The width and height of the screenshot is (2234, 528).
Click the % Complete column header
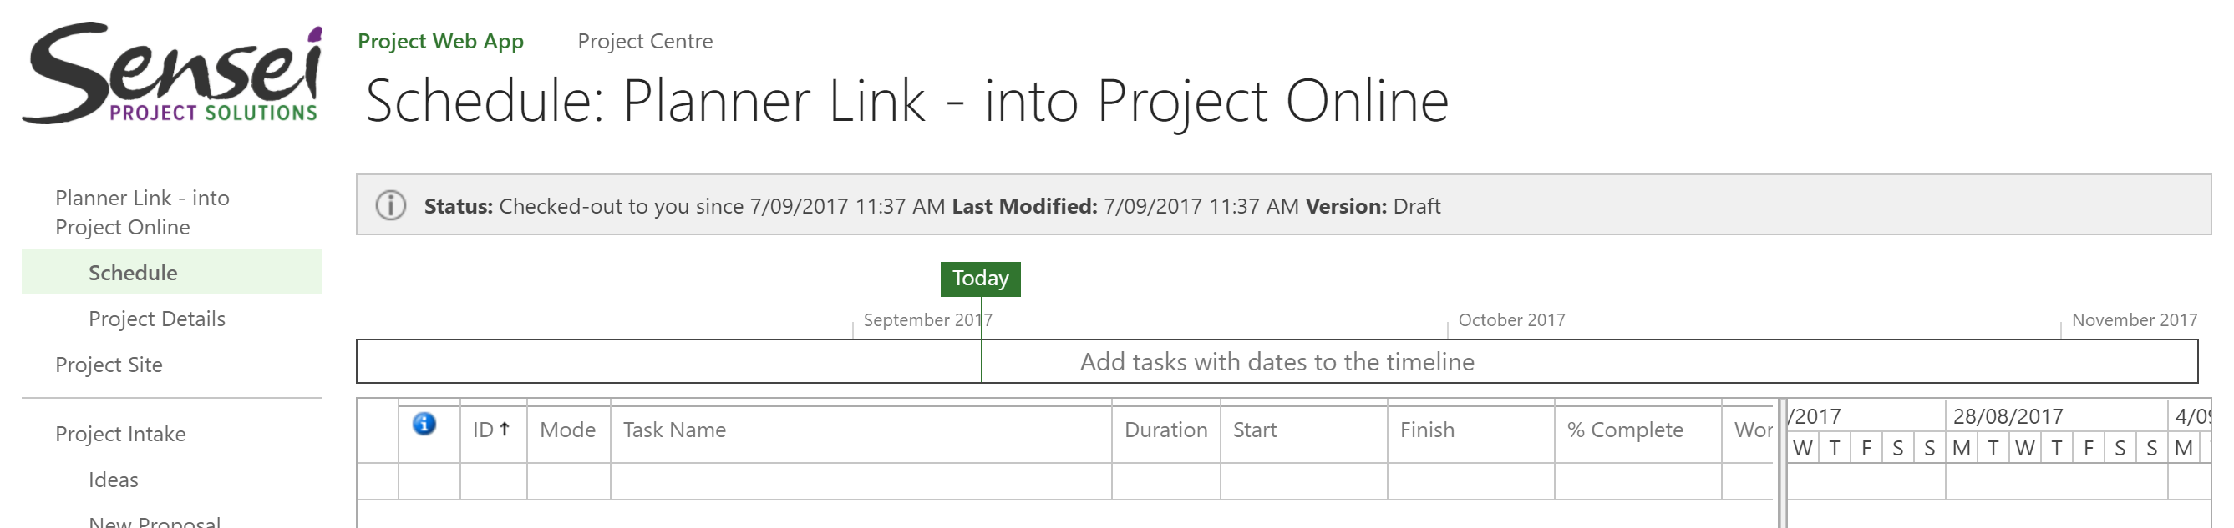click(x=1637, y=430)
